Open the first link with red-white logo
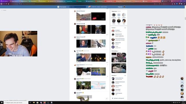 coord(119,31)
